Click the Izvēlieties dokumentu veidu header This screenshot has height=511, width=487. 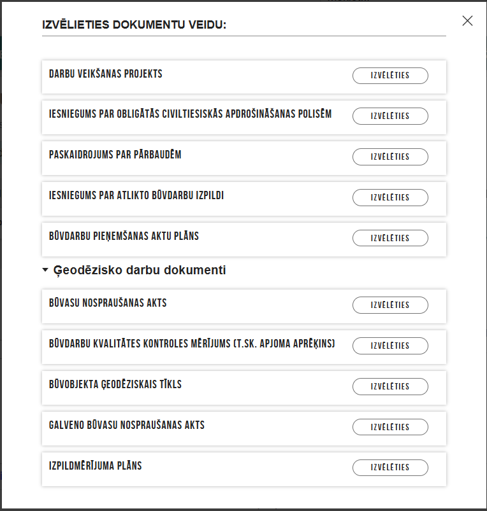tap(134, 25)
